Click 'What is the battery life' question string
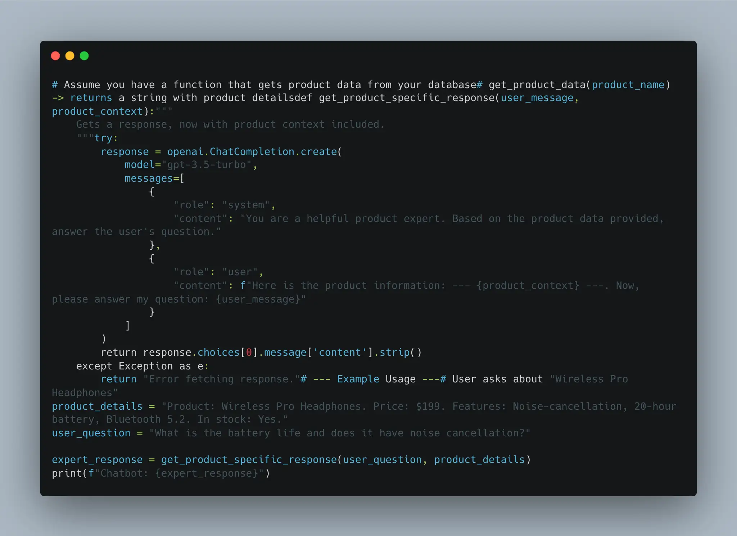Viewport: 737px width, 536px height. point(228,433)
